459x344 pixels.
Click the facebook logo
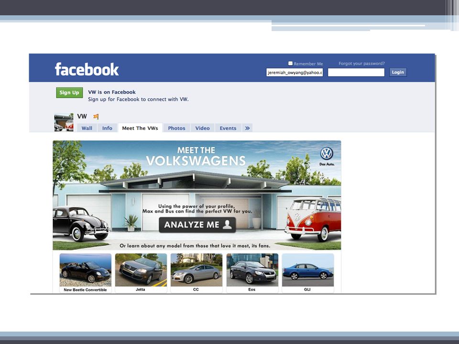(x=87, y=70)
